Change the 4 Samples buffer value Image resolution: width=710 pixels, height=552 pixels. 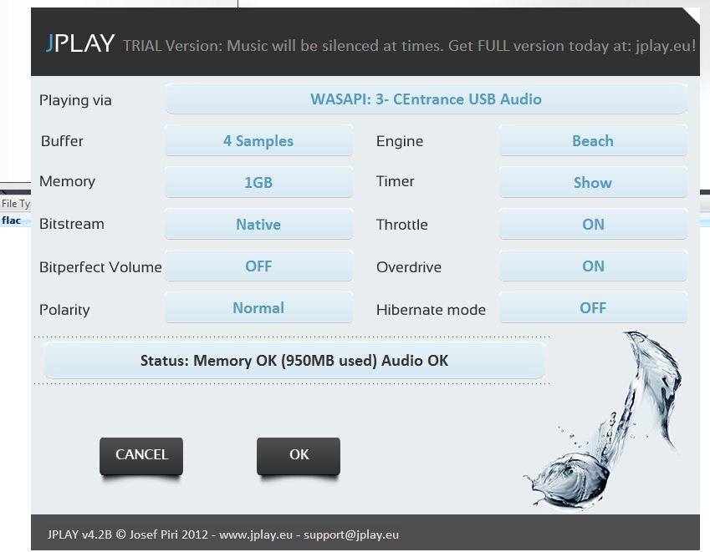[258, 141]
